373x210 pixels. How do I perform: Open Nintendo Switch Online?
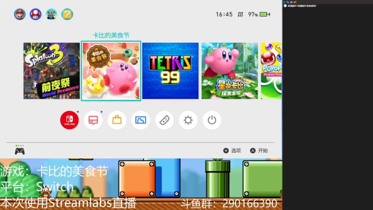tap(69, 120)
